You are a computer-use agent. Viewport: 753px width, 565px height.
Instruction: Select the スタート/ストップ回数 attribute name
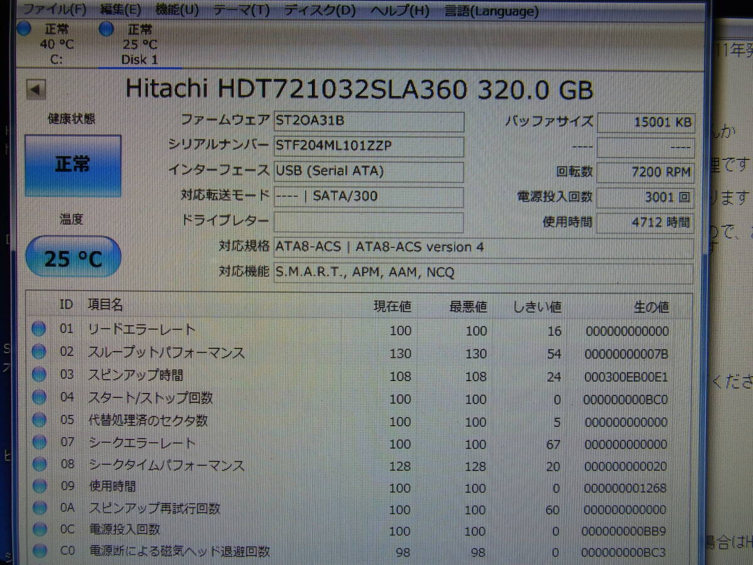pyautogui.click(x=151, y=398)
